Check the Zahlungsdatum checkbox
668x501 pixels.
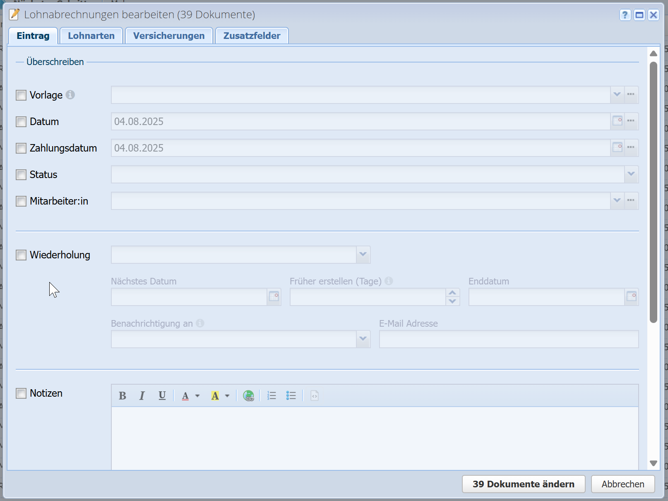coord(21,148)
